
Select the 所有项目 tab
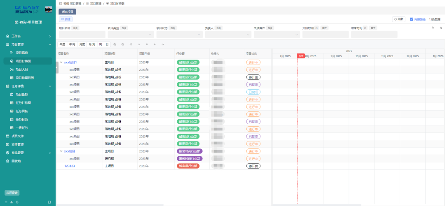[68, 12]
